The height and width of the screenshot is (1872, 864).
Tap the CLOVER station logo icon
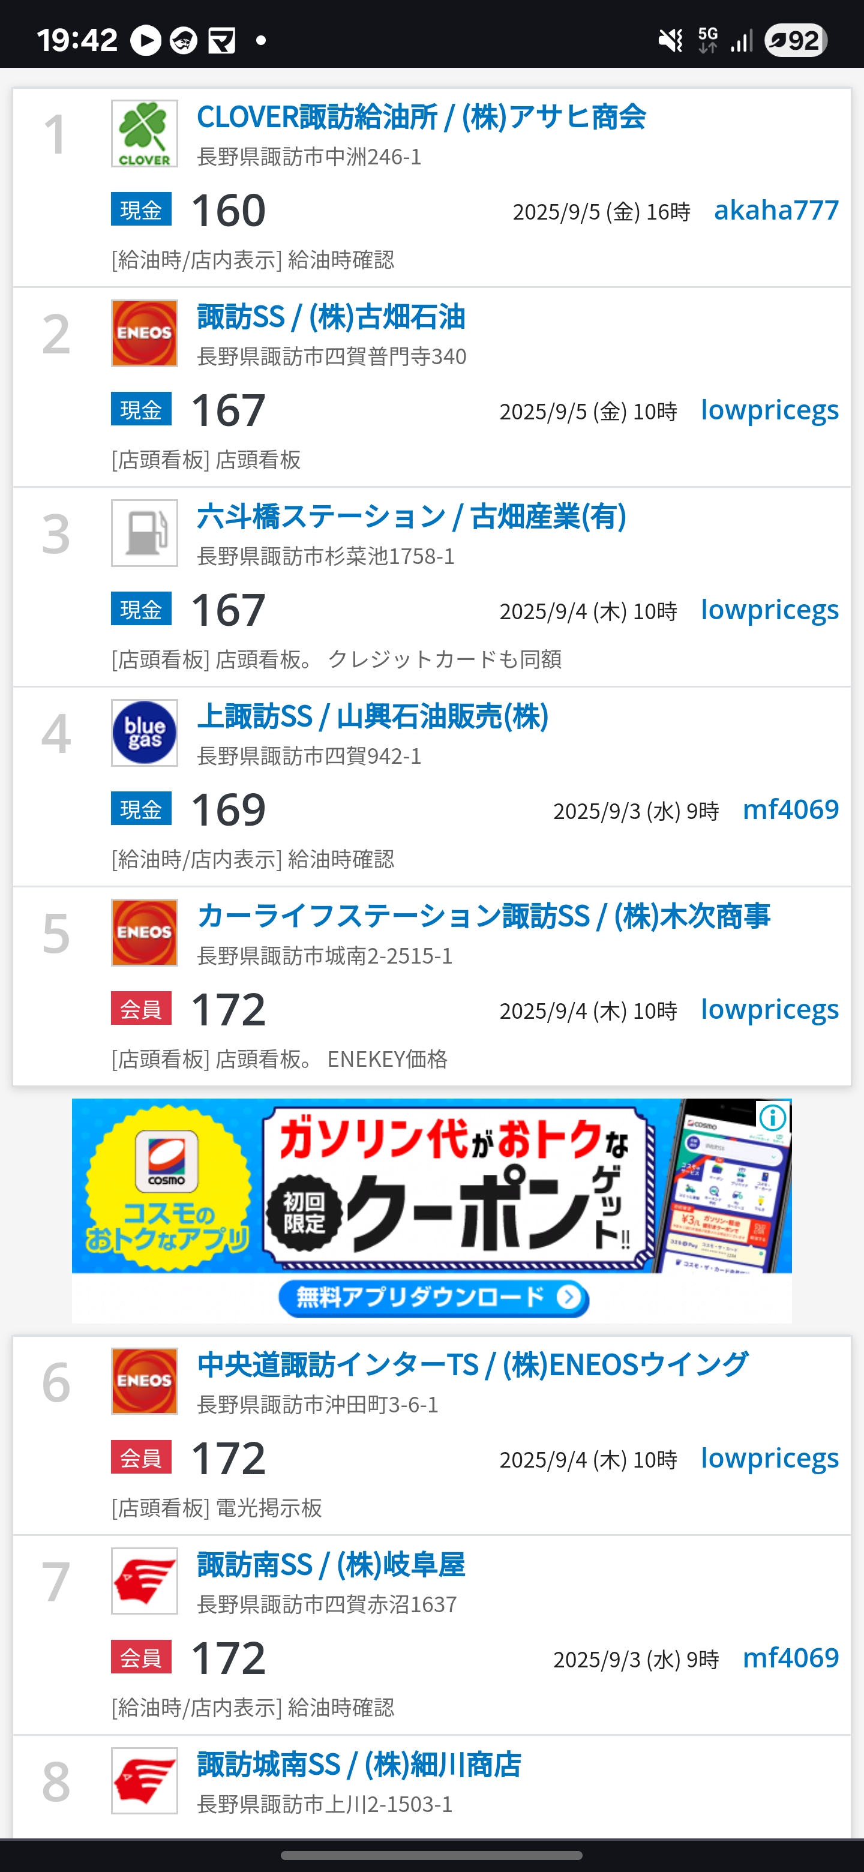click(x=144, y=134)
